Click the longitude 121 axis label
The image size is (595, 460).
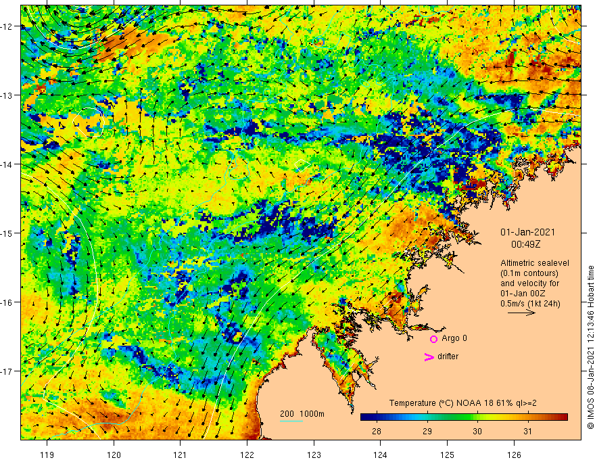(181, 455)
